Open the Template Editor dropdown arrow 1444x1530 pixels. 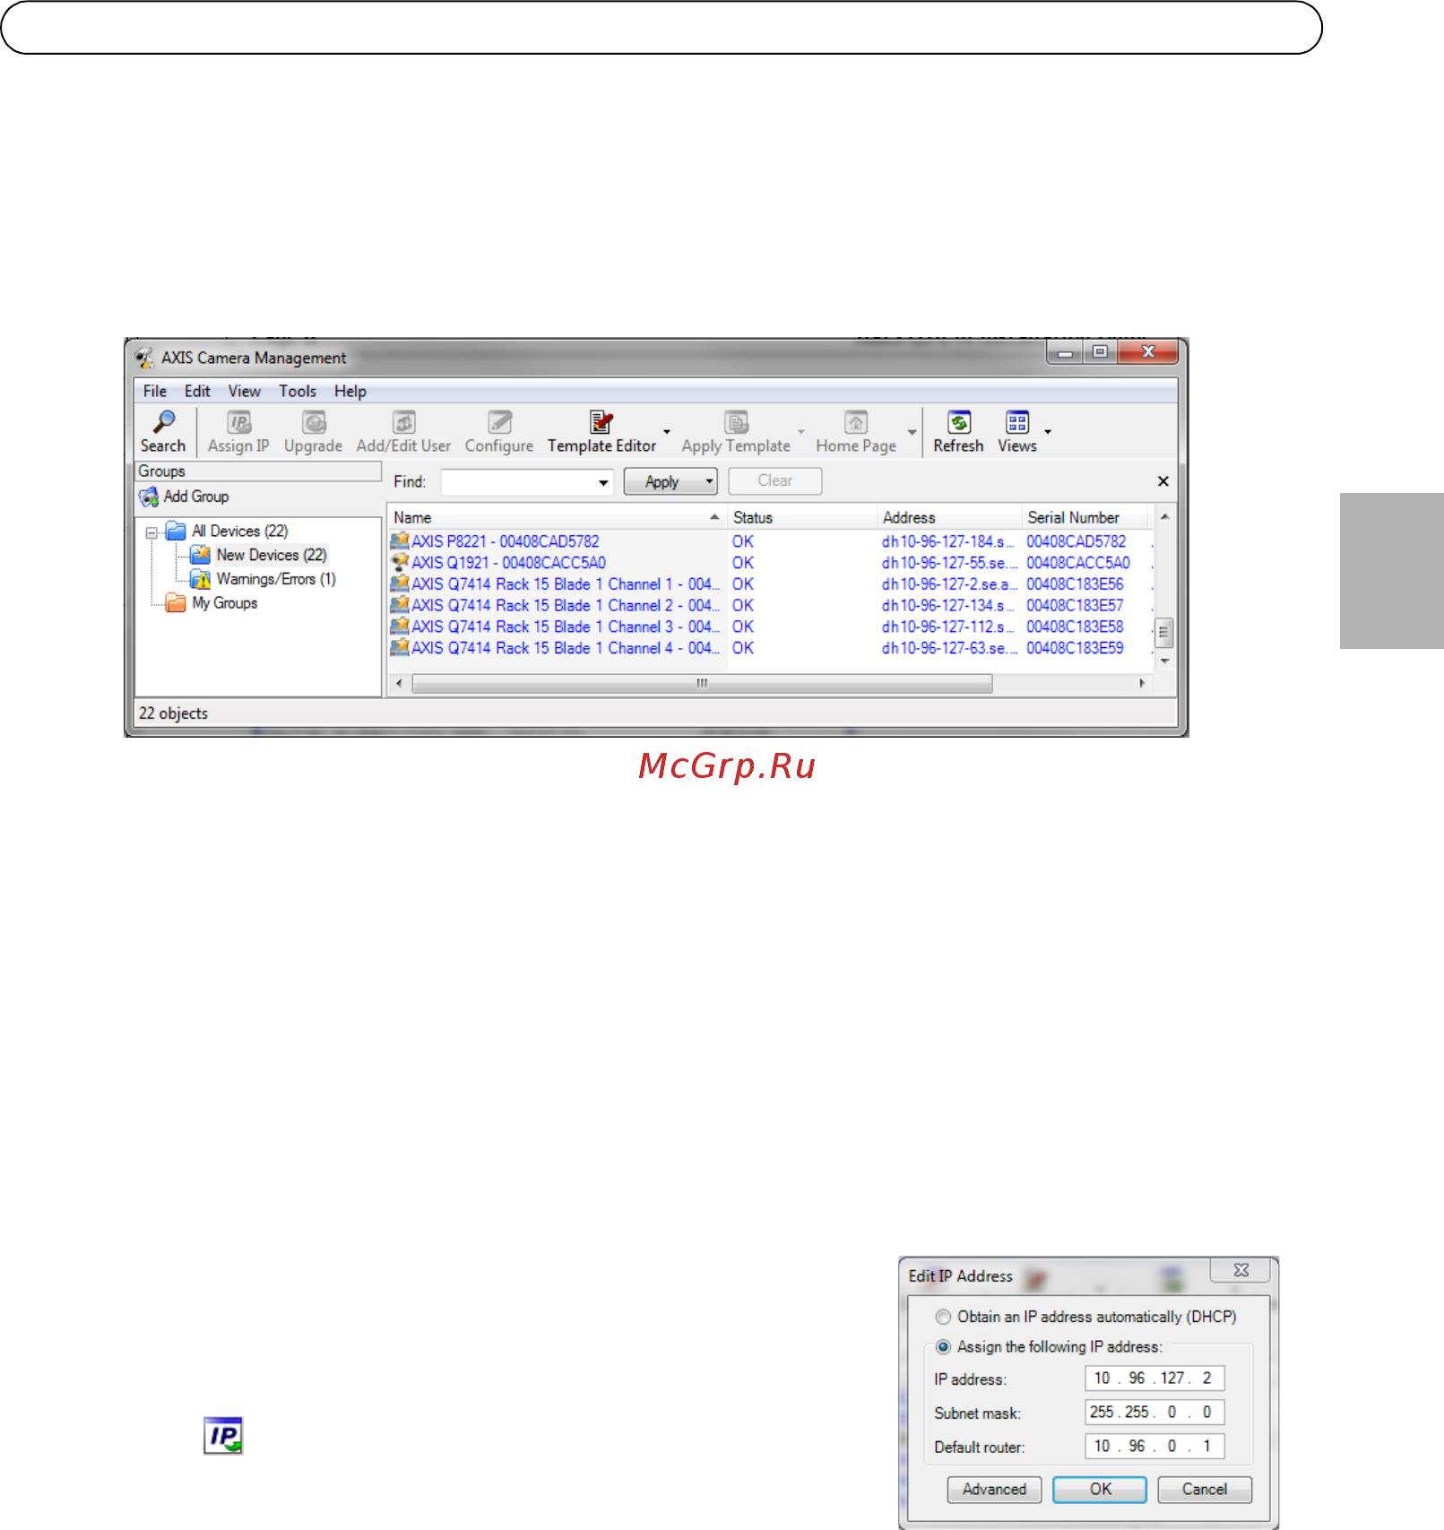click(x=667, y=432)
